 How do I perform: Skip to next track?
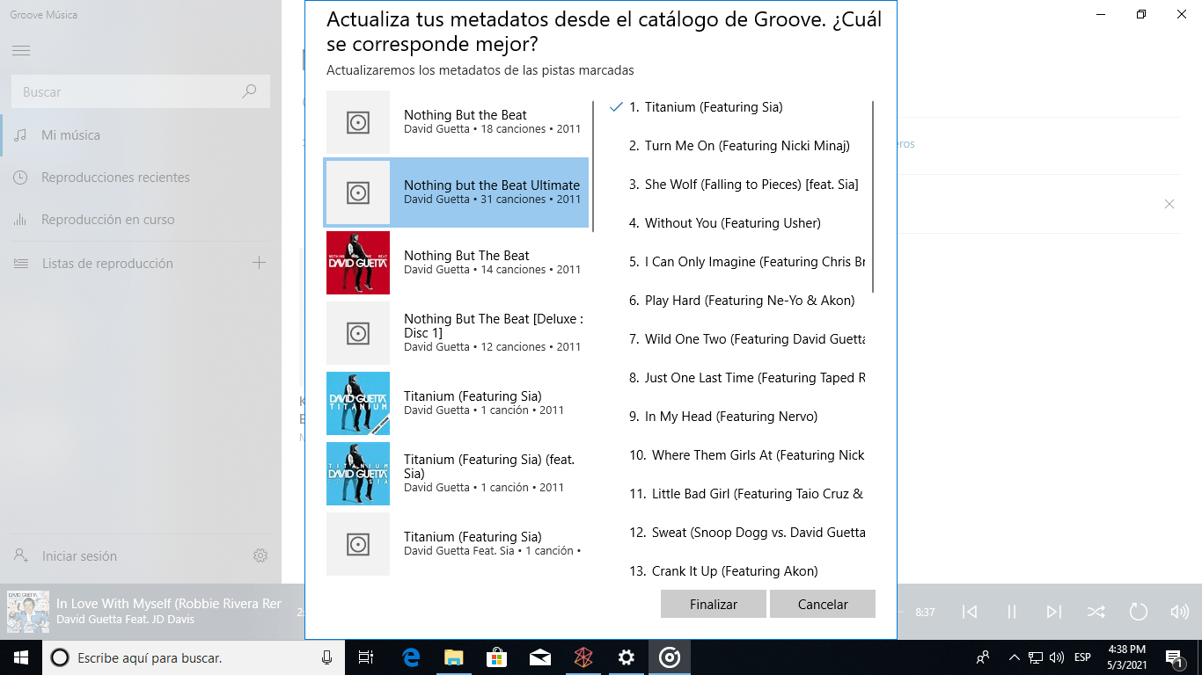1053,612
